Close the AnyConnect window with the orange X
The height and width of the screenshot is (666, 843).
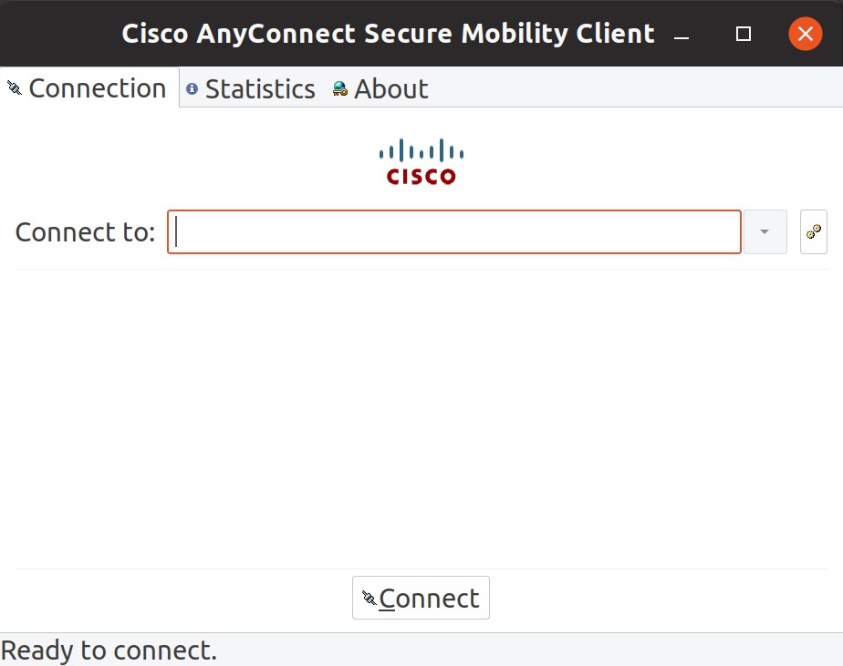click(805, 35)
